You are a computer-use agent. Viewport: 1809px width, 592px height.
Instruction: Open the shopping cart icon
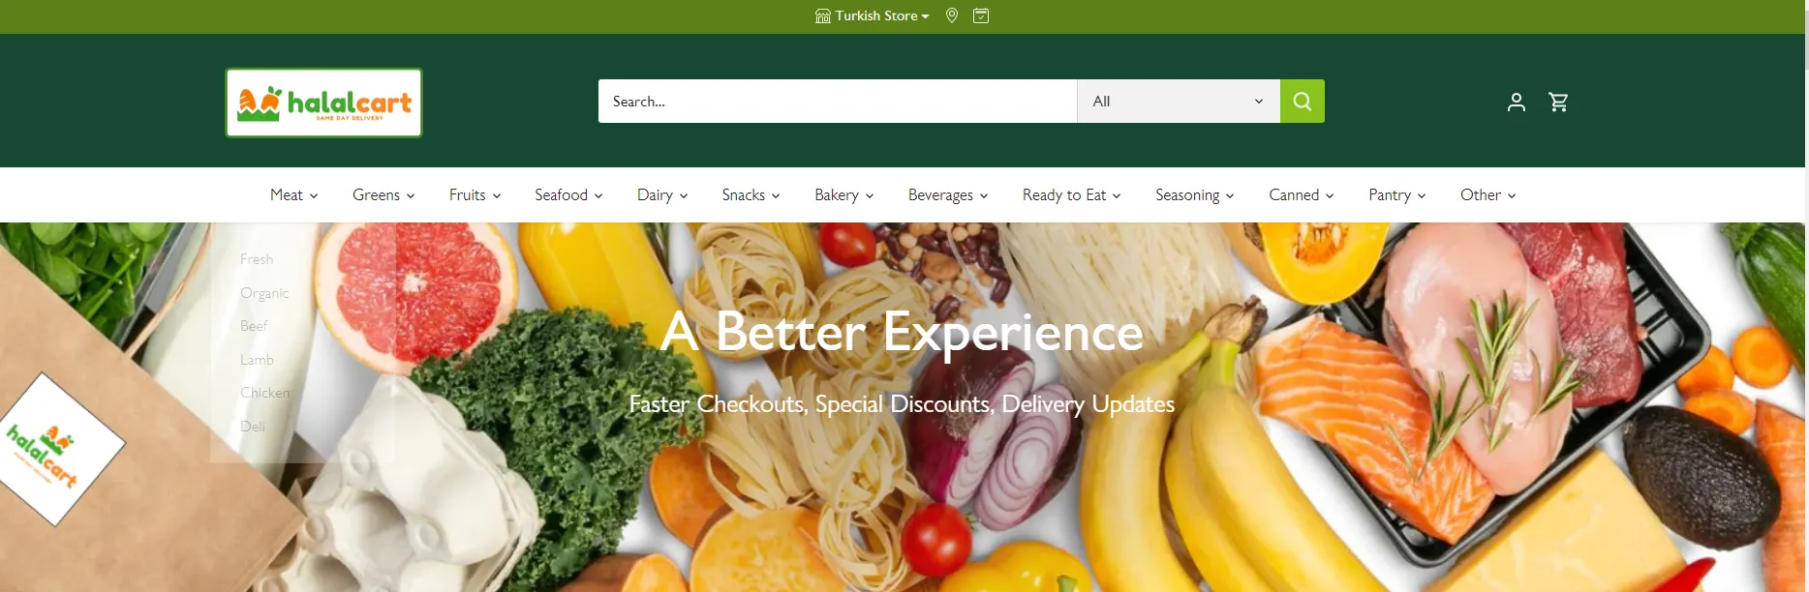pyautogui.click(x=1558, y=102)
